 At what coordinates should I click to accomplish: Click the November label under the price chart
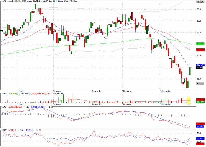166,91
